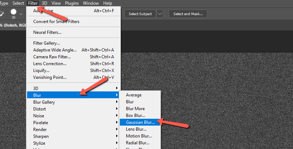Expand the Blur Gallery submenu
Image resolution: width=293 pixels, height=149 pixels.
click(44, 102)
